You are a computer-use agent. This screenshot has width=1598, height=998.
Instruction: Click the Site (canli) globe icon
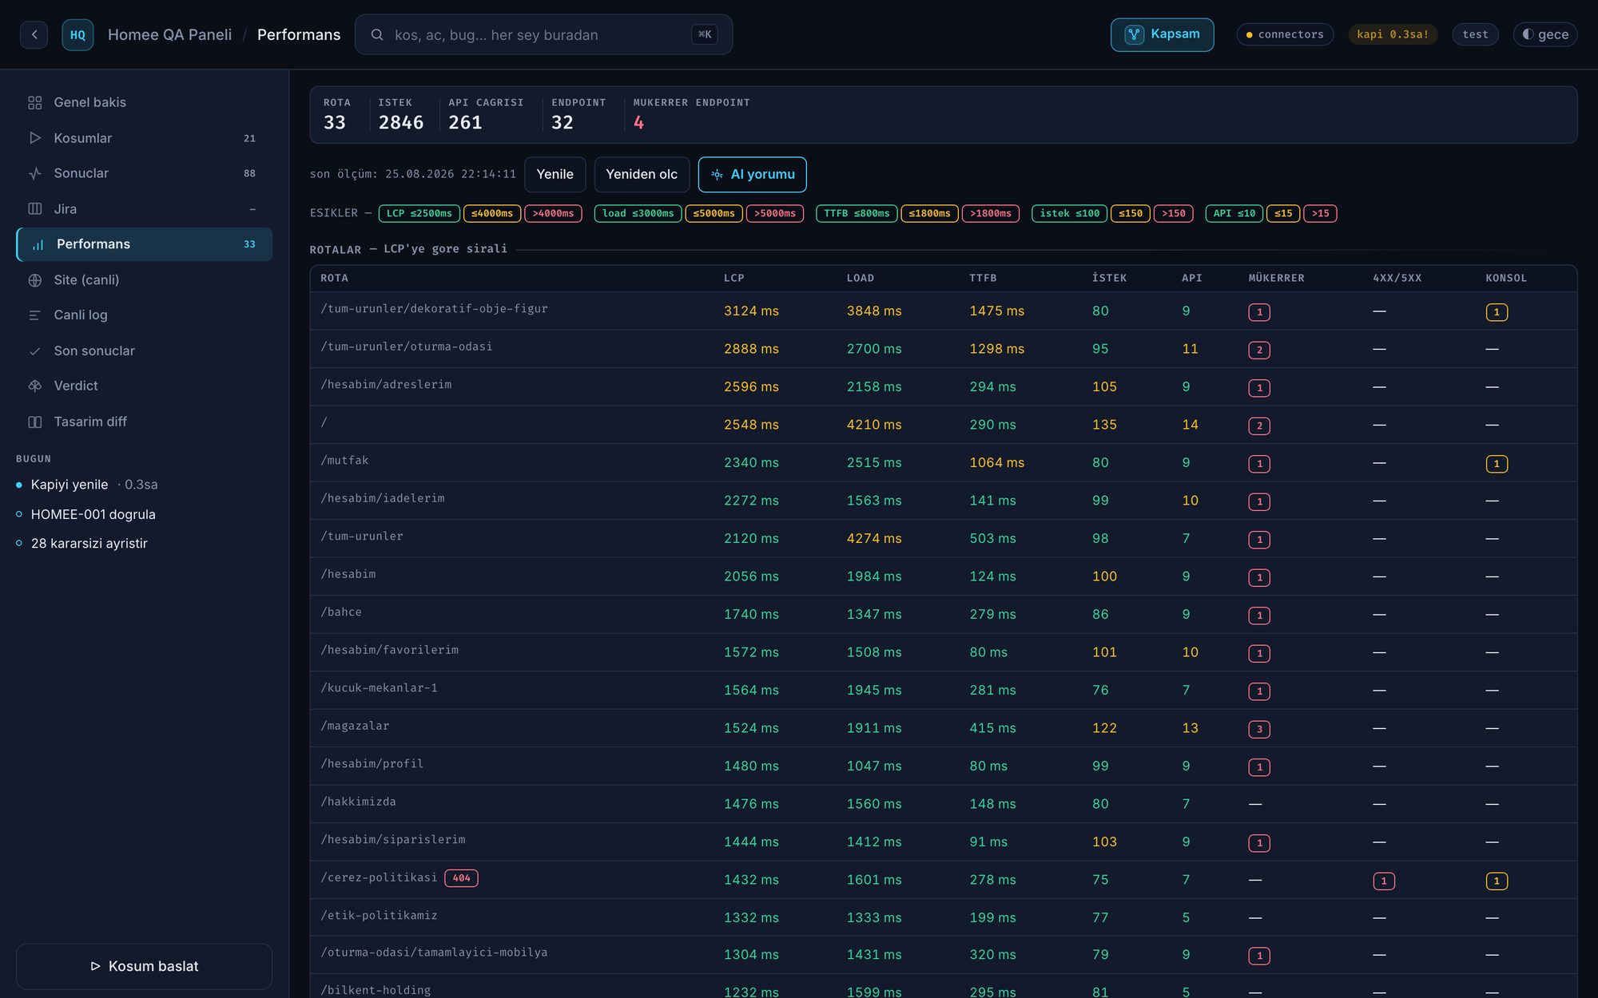pos(34,280)
